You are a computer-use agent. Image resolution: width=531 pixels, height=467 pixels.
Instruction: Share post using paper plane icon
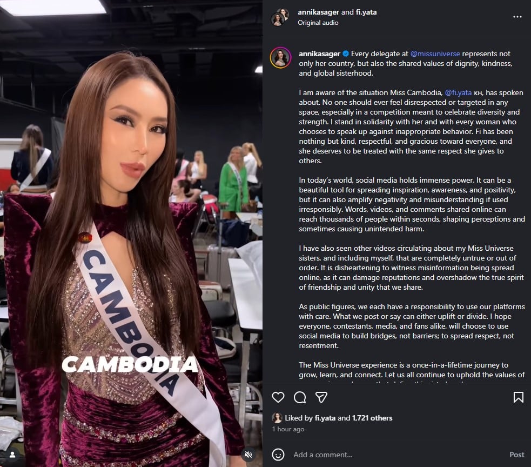tap(321, 397)
